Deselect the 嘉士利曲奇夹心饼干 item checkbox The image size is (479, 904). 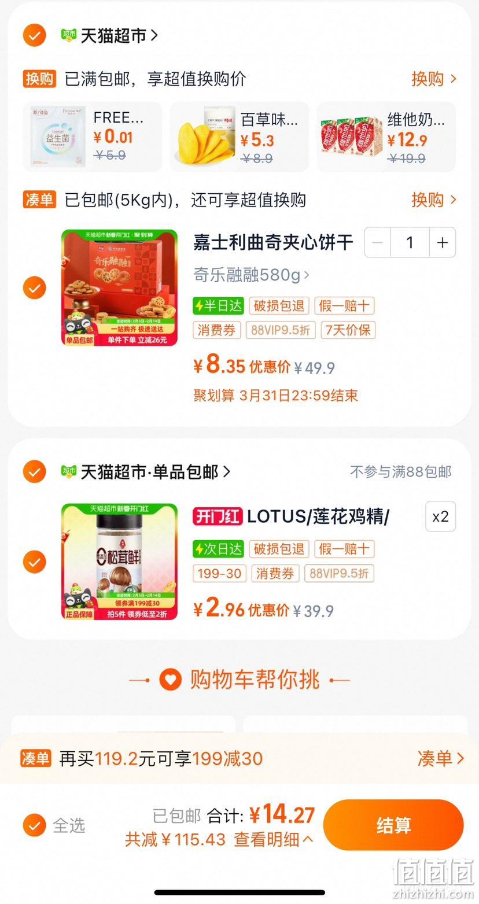point(35,287)
